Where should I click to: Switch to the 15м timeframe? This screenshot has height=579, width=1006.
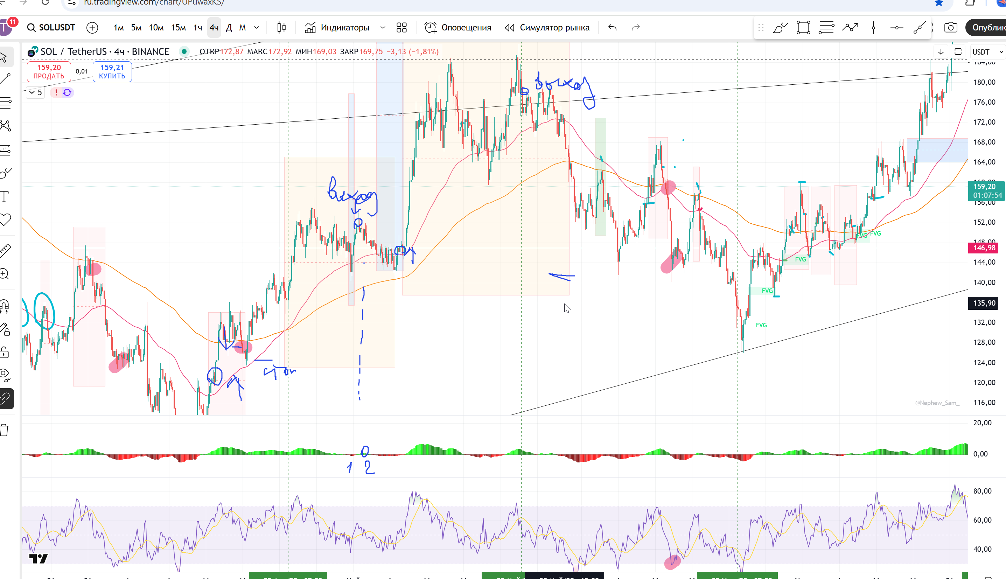coord(179,27)
